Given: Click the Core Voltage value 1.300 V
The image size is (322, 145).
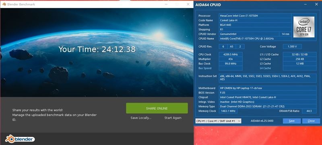Looking at the screenshot, I should (x=292, y=46).
